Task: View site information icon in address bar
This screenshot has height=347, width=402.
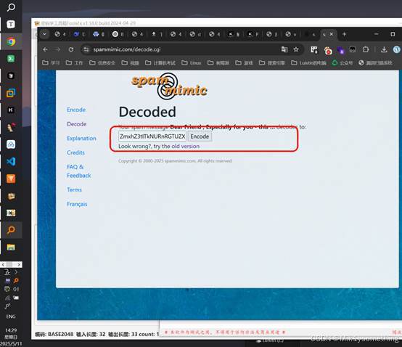Action: (x=86, y=49)
